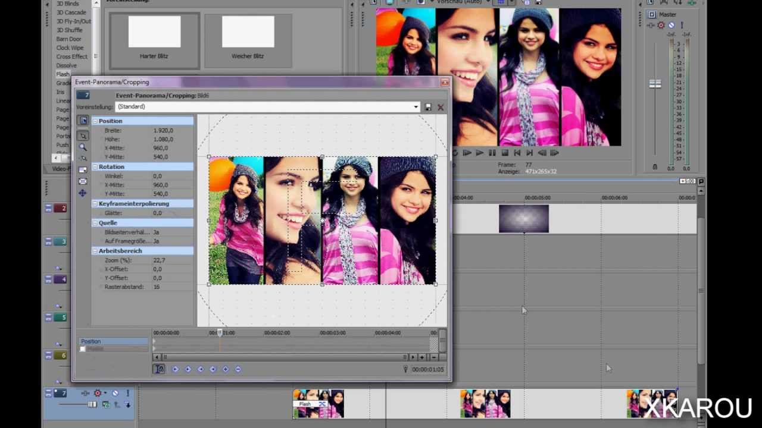Play the preview in the video window
762x428 pixels.
[x=479, y=153]
